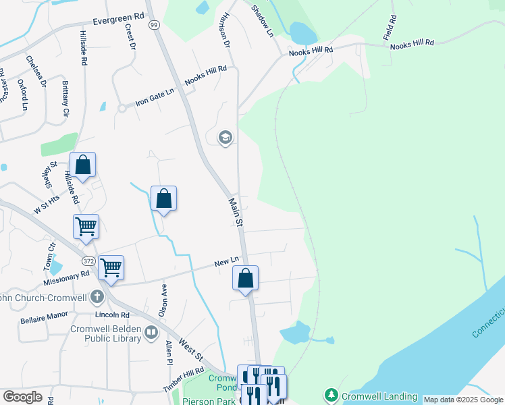505x405 pixels.
Task: Select the school graduation cap marker
Action: coord(225,138)
